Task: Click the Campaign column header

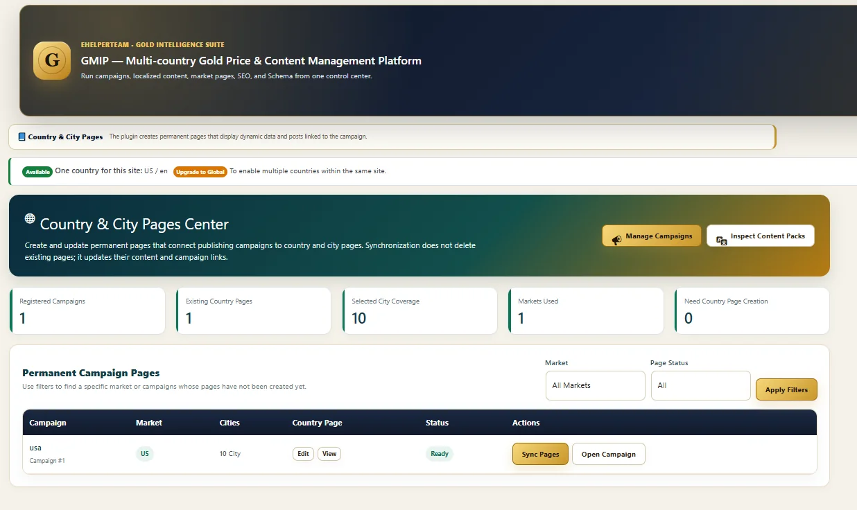Action: click(48, 423)
